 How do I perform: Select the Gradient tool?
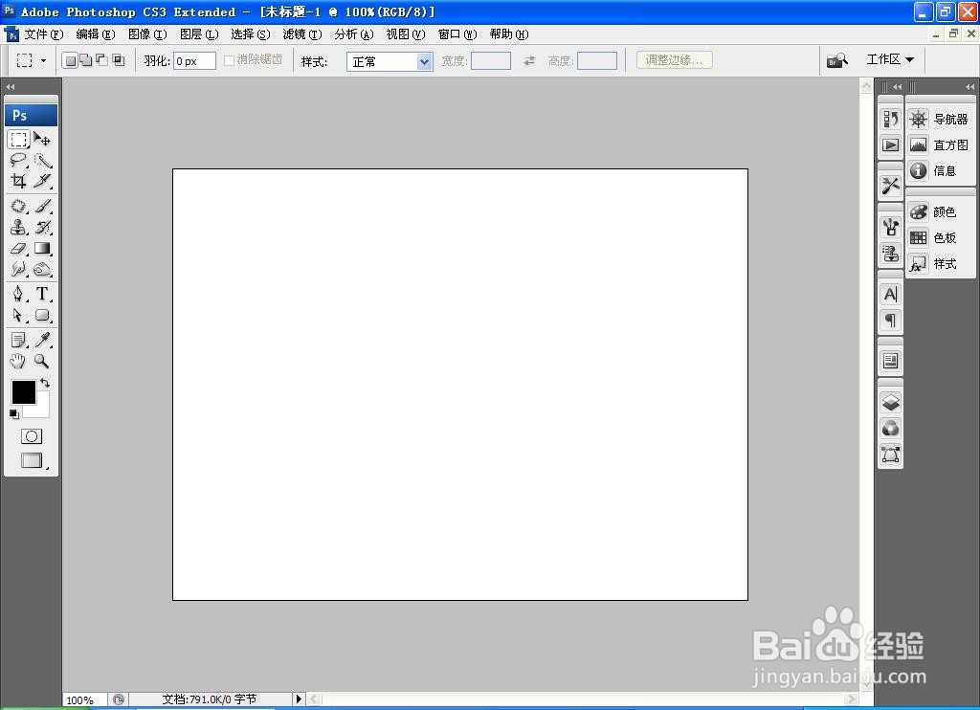tap(42, 248)
